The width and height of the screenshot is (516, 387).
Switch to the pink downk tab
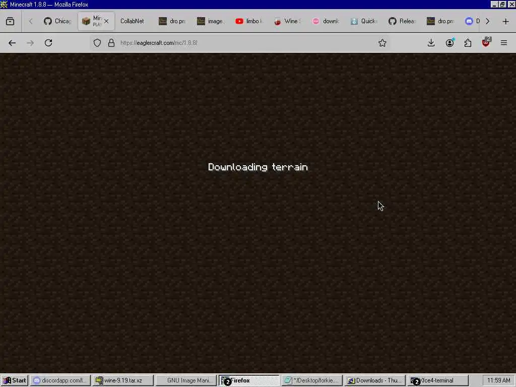click(x=326, y=21)
